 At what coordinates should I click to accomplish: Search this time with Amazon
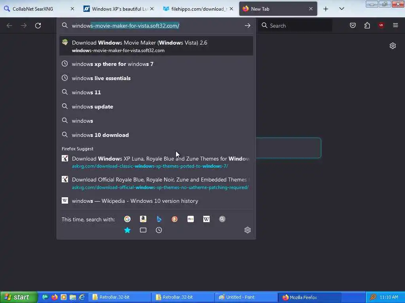[143, 219]
